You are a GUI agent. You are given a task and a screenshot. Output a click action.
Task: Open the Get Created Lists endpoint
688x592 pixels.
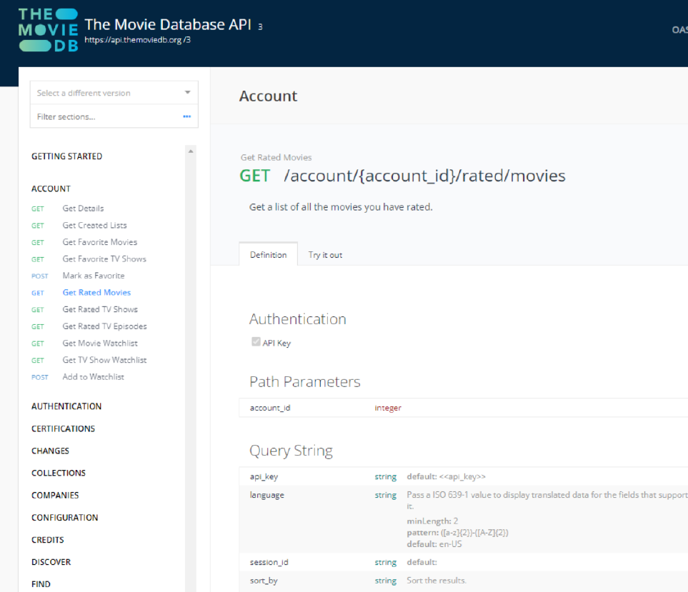click(x=94, y=226)
